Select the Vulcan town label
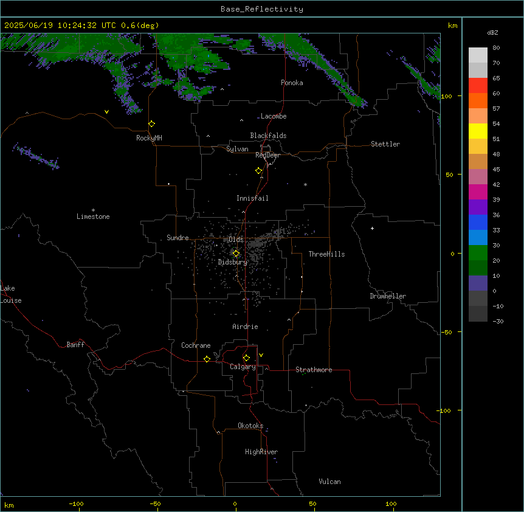524x512 pixels. tap(329, 482)
